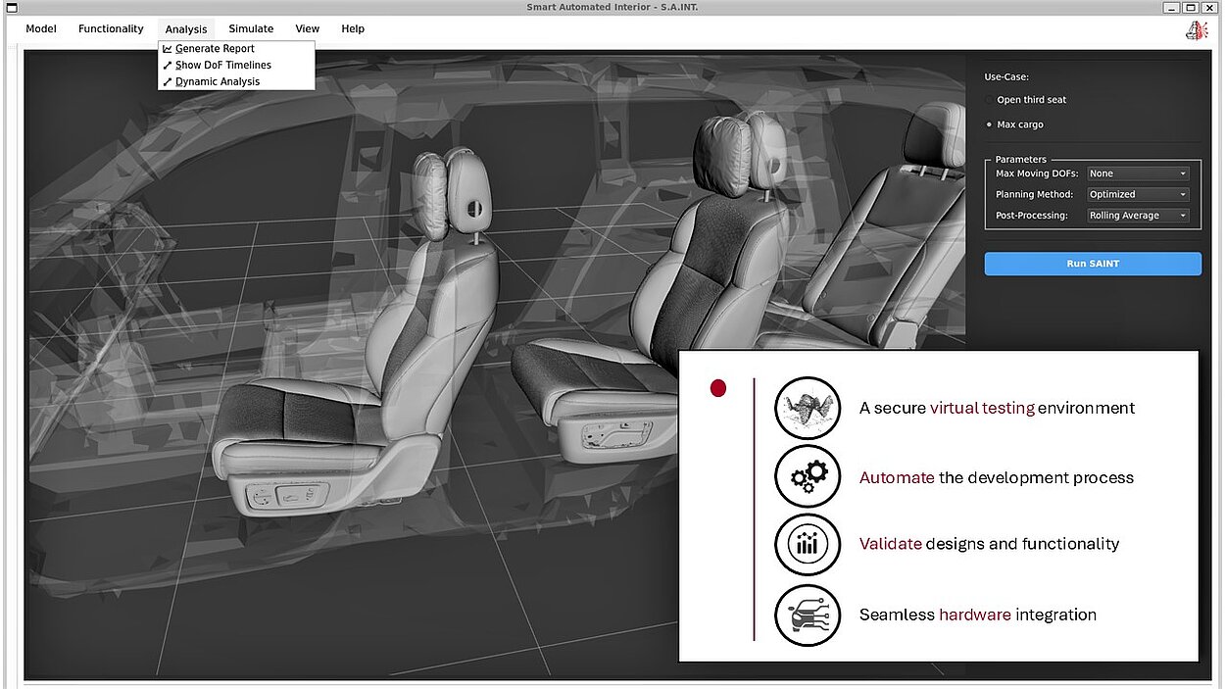Viewport: 1225px width, 689px height.
Task: Open the Post-Processing Rolling Average dropdown
Action: point(1138,216)
